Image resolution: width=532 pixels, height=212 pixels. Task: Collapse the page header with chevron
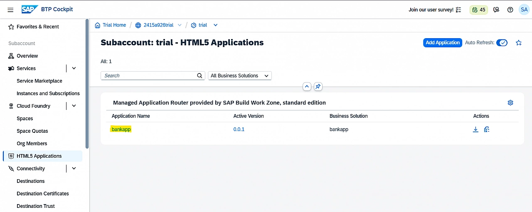[307, 86]
